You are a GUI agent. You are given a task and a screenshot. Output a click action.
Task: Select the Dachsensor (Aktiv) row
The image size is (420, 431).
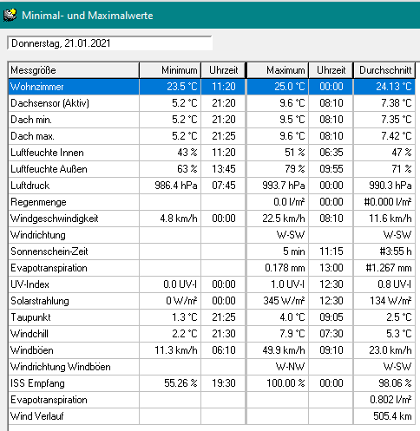[x=212, y=103]
